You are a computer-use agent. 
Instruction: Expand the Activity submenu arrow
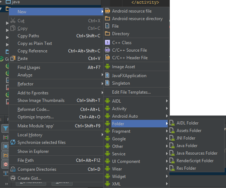point(167,108)
